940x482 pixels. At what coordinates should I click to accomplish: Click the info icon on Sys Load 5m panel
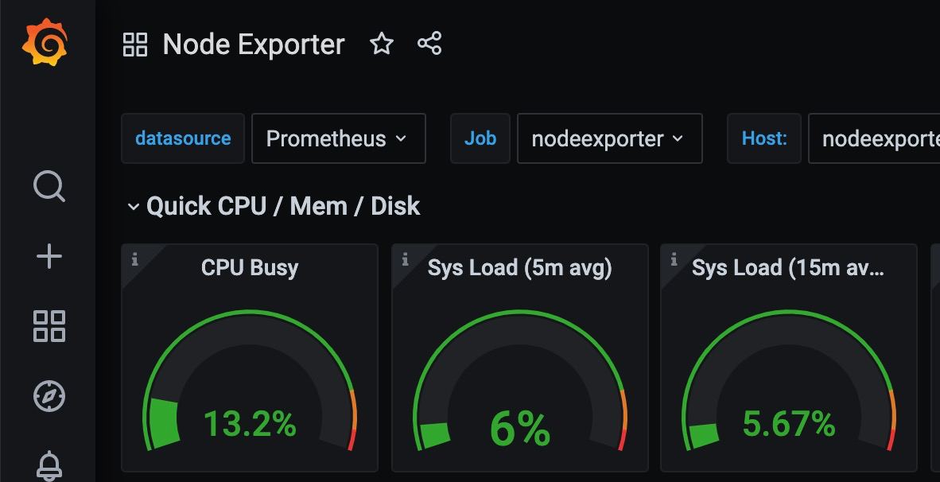pos(406,259)
